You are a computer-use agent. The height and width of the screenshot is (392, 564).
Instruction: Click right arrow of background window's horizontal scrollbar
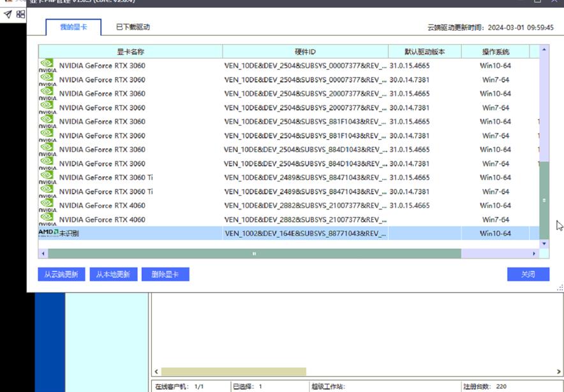point(559,372)
